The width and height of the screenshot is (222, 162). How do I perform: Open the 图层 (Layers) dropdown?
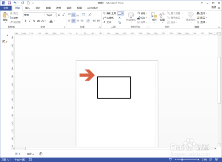point(202,18)
